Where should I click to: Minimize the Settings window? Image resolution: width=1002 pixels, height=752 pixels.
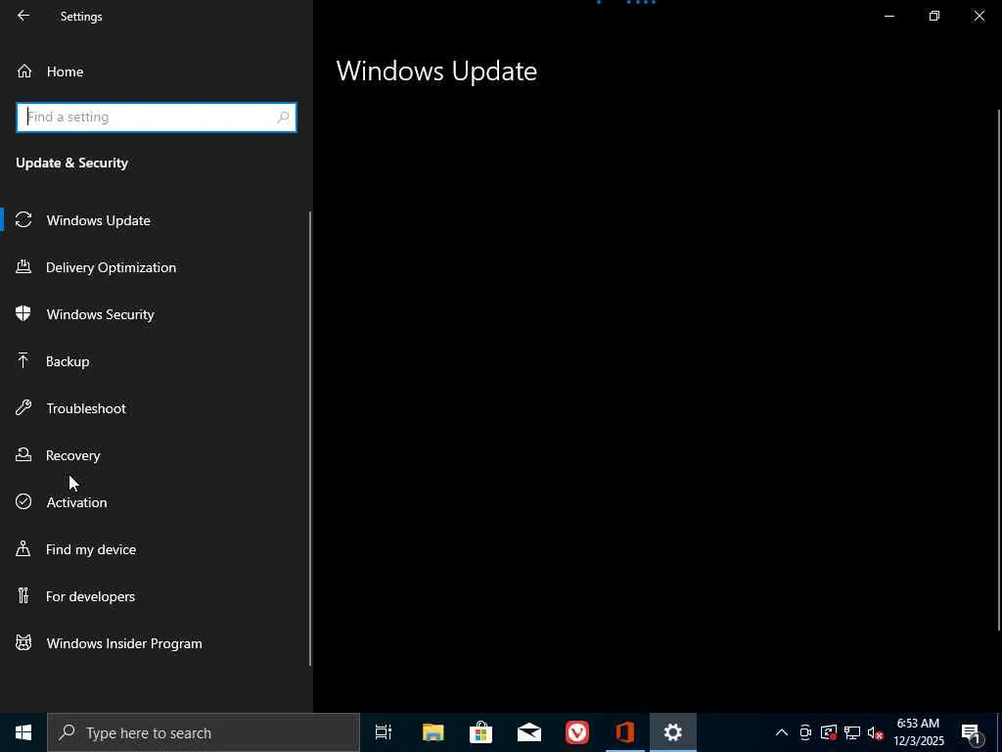(x=889, y=16)
